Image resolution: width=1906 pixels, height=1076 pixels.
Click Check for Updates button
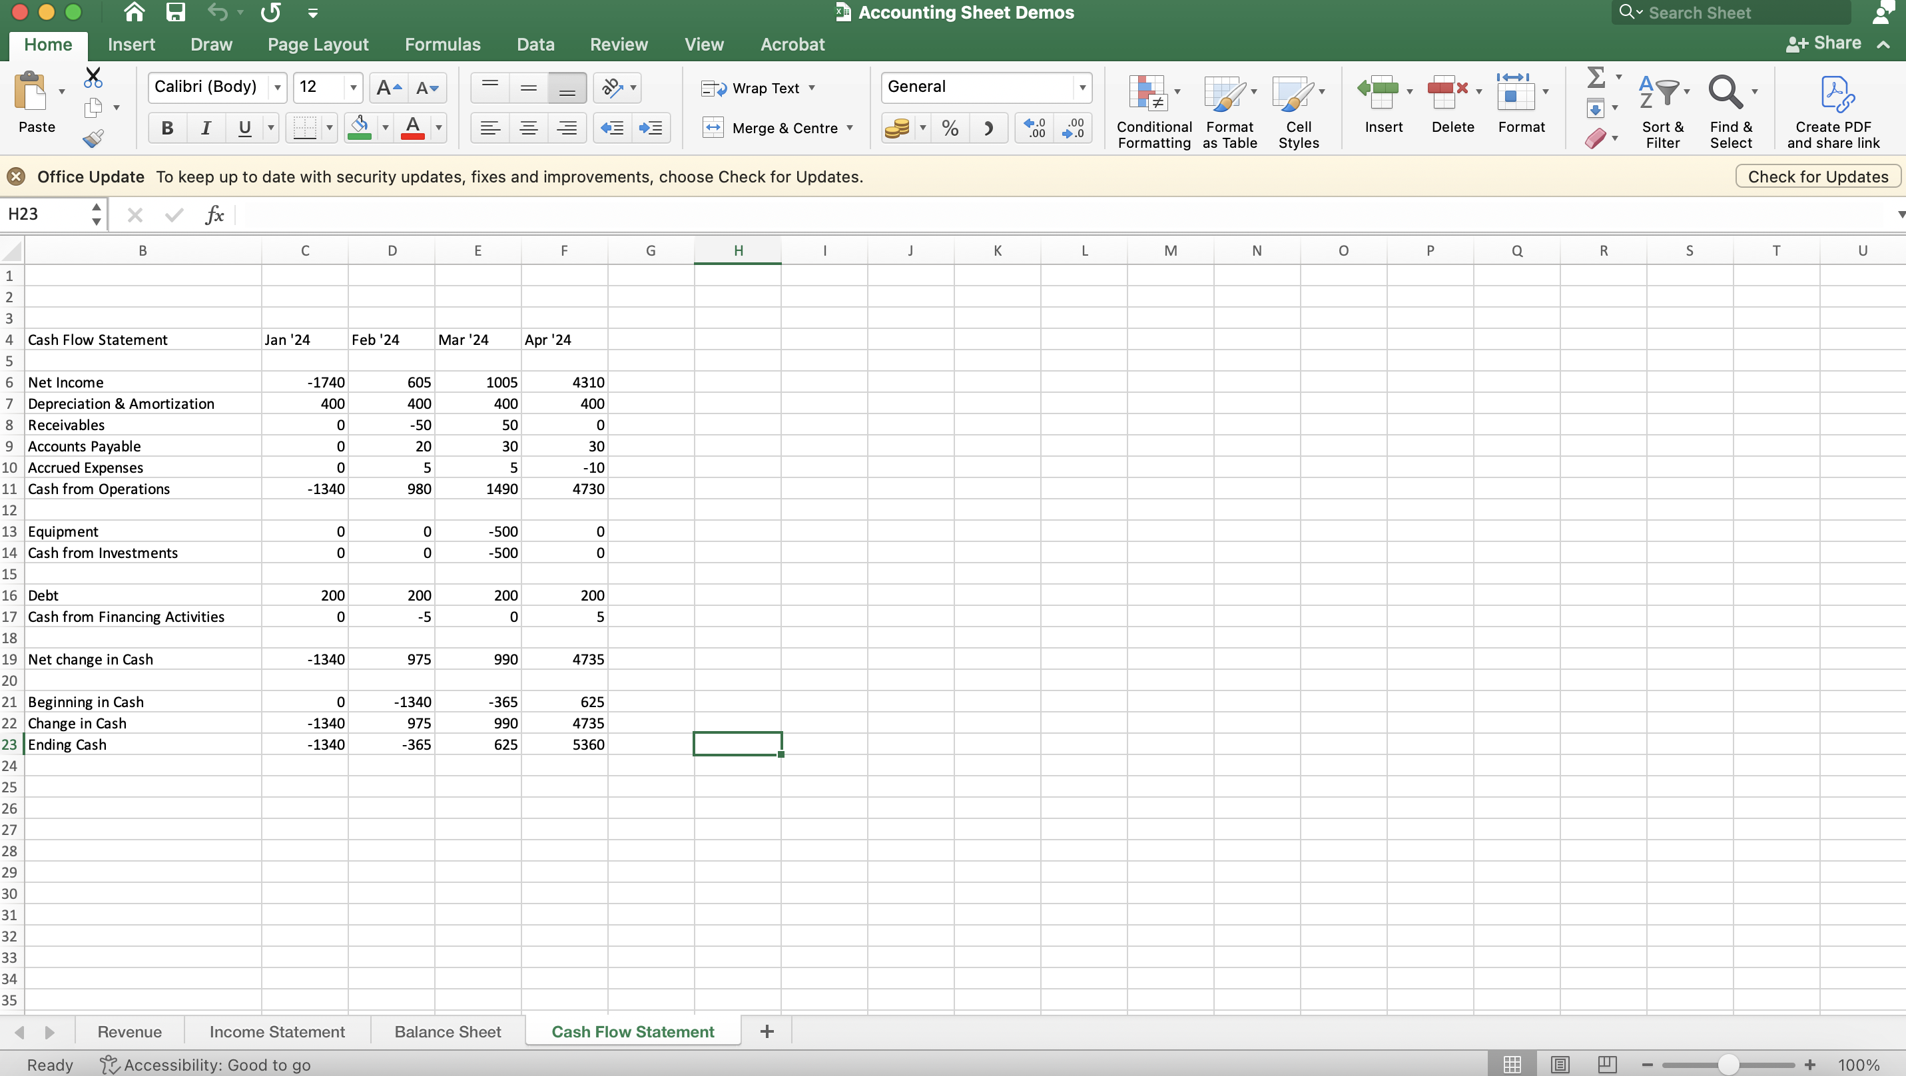click(1818, 176)
